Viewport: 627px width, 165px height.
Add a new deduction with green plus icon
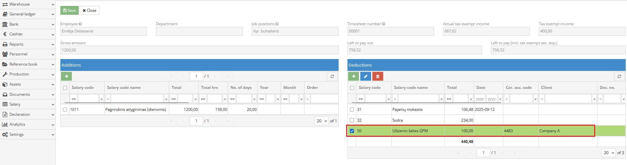(353, 76)
